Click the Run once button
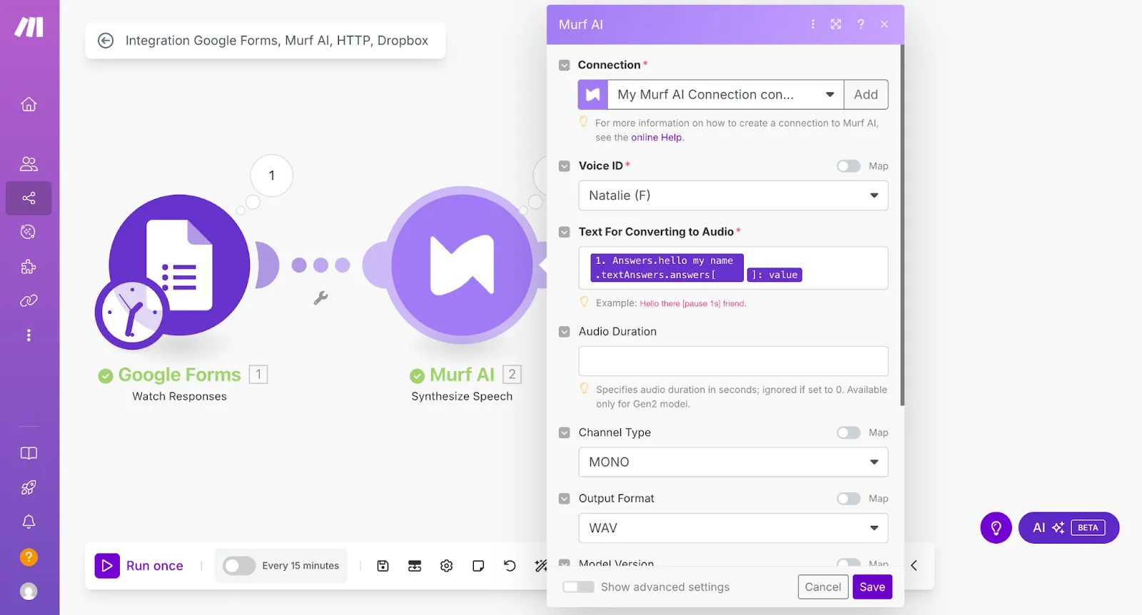The image size is (1142, 615). tap(140, 566)
